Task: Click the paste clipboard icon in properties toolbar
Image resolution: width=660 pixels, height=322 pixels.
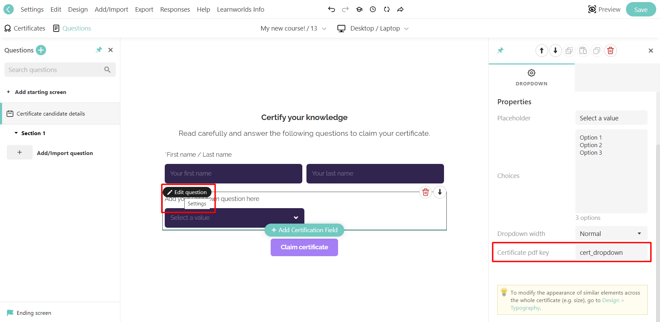Action: (x=583, y=50)
